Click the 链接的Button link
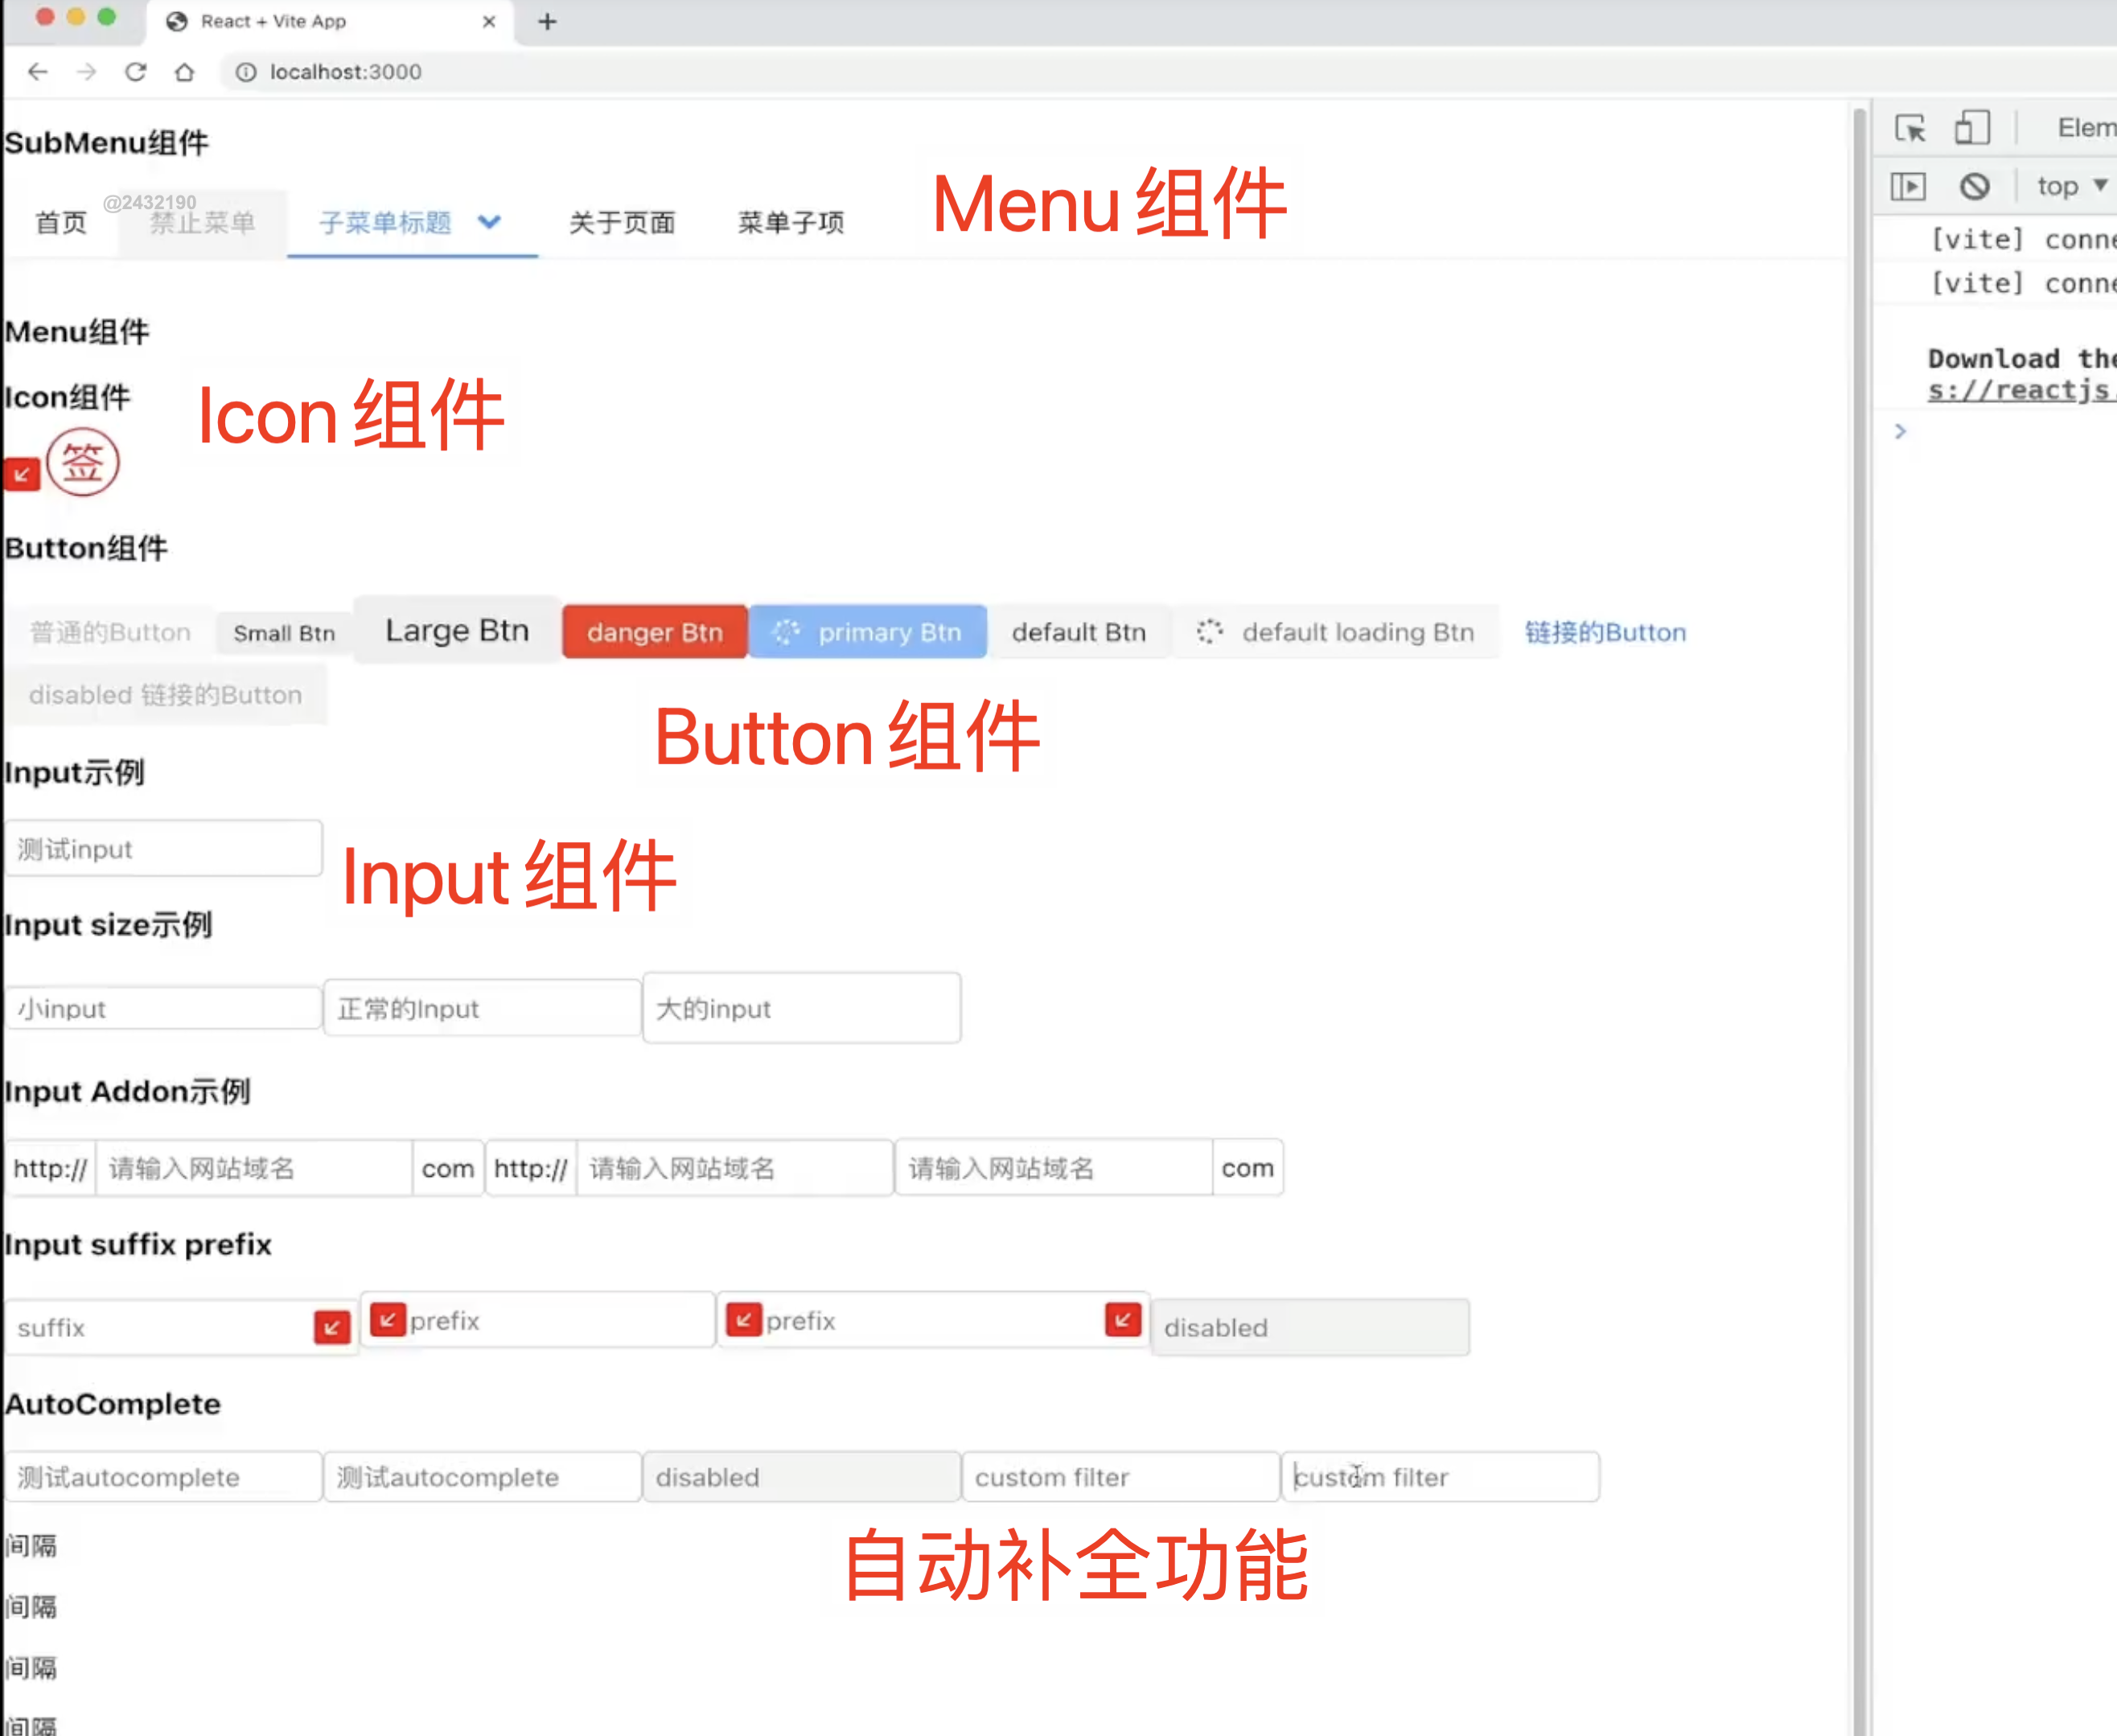2117x1736 pixels. [x=1605, y=632]
